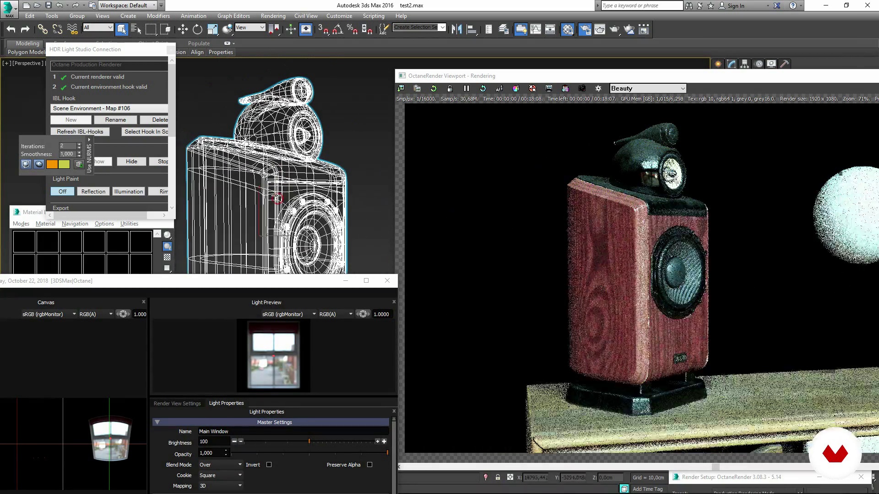This screenshot has height=494, width=879.
Task: Open the Mapping 3D dropdown
Action: pyautogui.click(x=220, y=486)
